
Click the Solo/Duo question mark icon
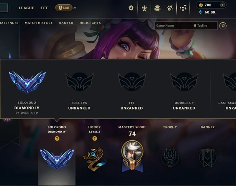coord(57,138)
